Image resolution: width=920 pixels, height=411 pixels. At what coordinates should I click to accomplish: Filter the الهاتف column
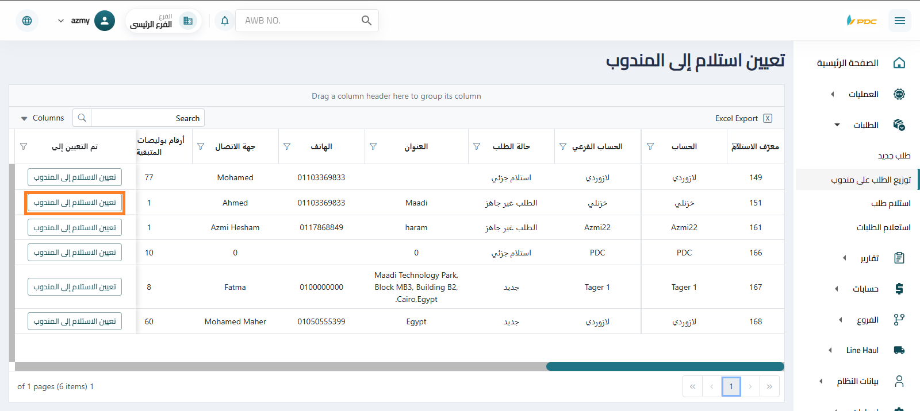pyautogui.click(x=287, y=146)
